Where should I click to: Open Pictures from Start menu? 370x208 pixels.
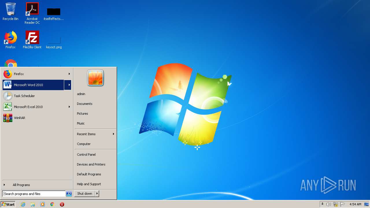click(x=95, y=114)
